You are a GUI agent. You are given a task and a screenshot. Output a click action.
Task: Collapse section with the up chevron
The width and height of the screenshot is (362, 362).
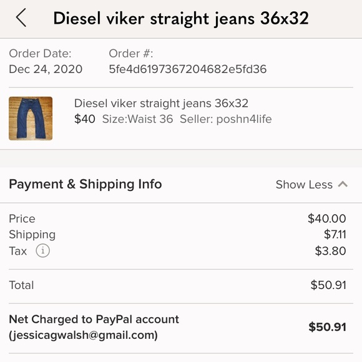343,184
